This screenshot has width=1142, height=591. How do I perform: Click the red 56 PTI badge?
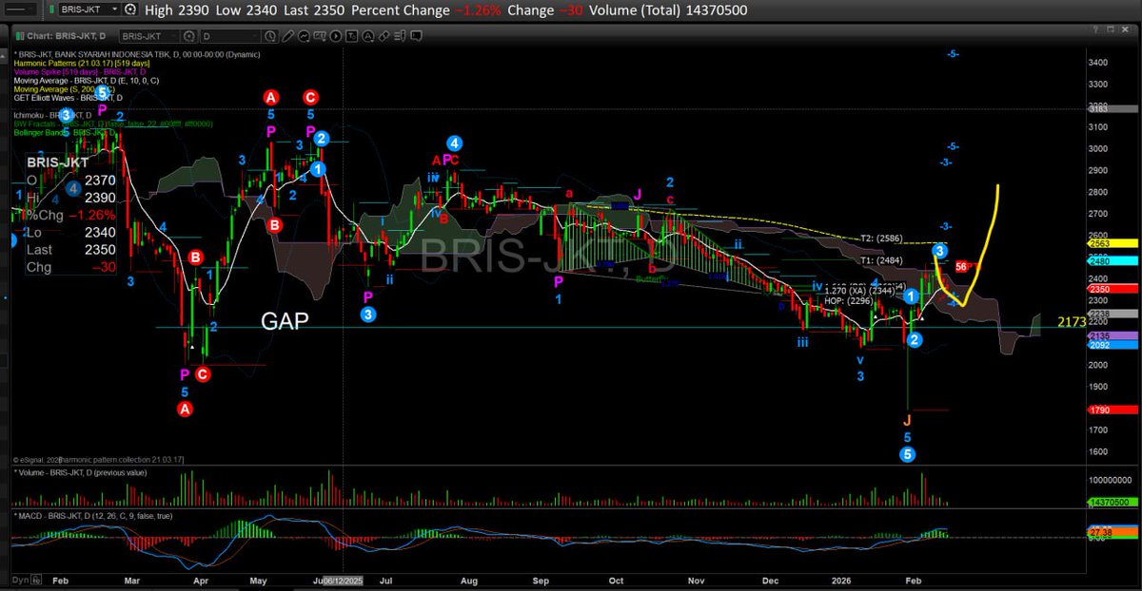coord(961,267)
